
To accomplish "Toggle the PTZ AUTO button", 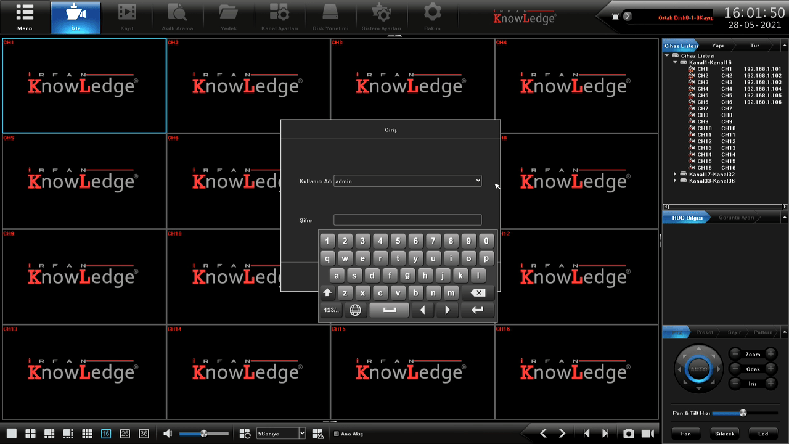I will (698, 369).
